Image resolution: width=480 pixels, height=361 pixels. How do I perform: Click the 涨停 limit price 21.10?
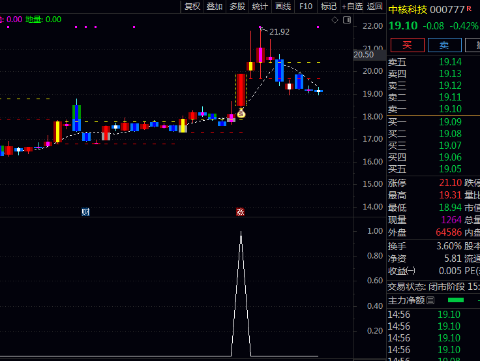coord(450,183)
